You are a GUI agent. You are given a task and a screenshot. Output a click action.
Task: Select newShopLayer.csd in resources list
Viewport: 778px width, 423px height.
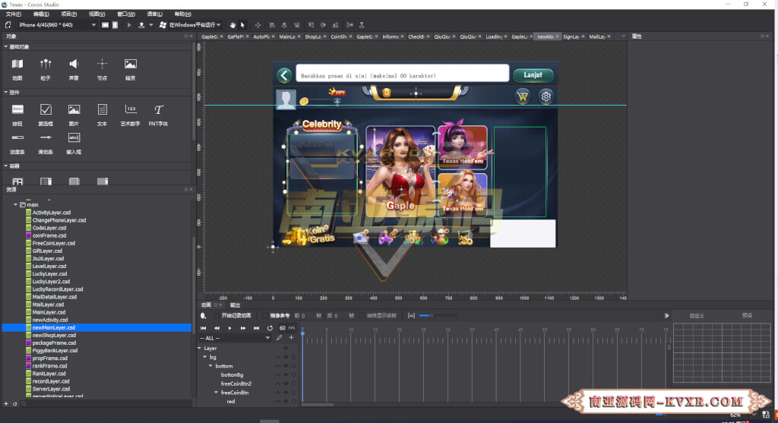pos(54,335)
